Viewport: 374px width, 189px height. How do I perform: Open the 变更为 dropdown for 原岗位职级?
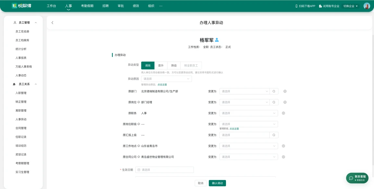click(x=249, y=124)
